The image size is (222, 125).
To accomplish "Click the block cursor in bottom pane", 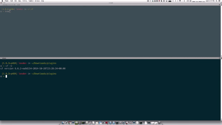I will [6, 76].
